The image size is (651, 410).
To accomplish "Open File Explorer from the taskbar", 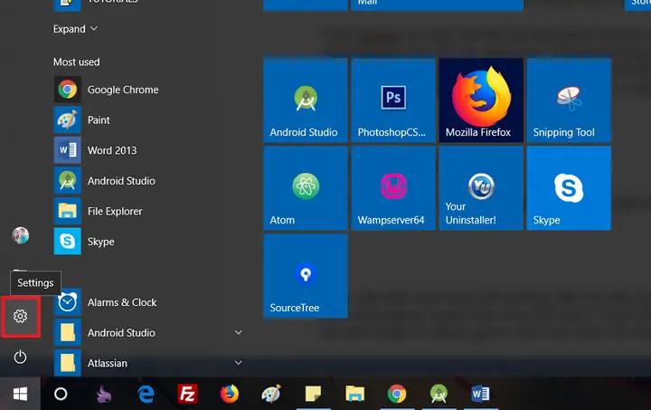I will pos(355,394).
